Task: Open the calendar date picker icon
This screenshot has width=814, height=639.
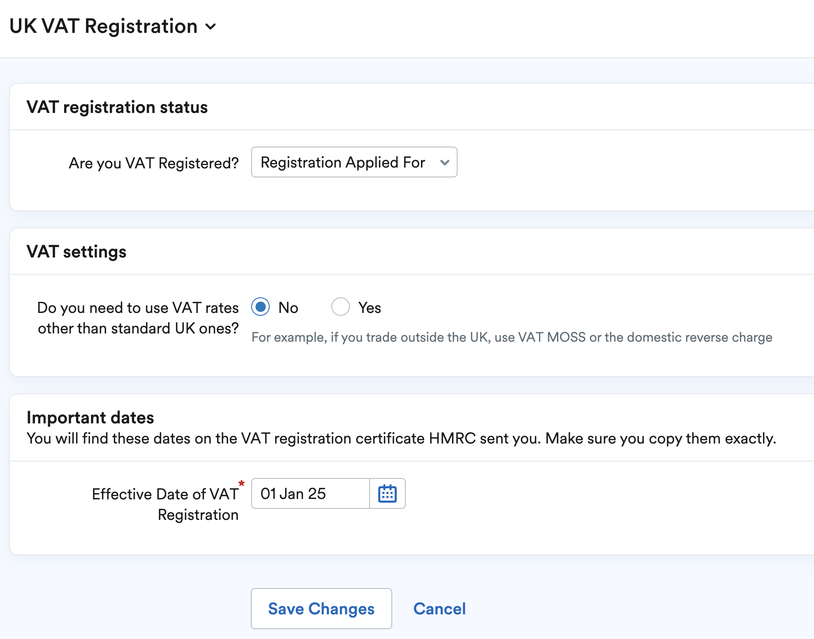Action: pos(387,494)
